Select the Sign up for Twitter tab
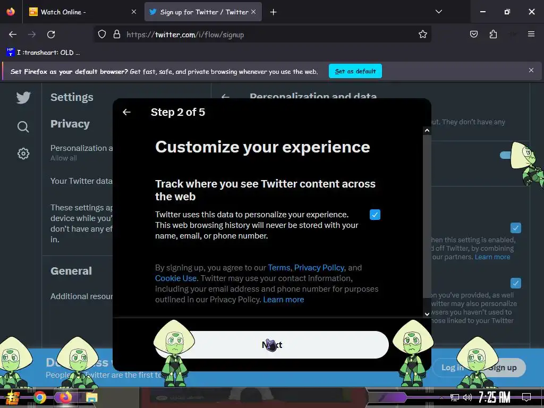 203,12
